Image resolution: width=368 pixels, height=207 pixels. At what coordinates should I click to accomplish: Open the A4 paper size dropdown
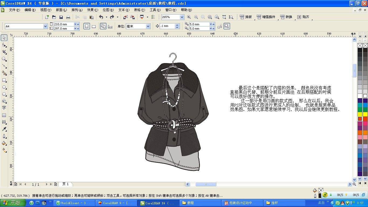(45, 26)
